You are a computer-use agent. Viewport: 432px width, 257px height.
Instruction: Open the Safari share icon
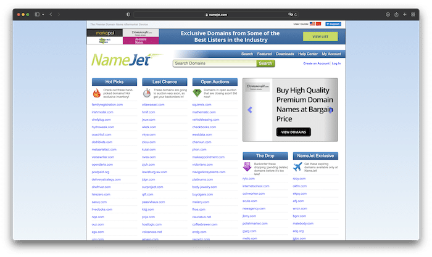396,14
